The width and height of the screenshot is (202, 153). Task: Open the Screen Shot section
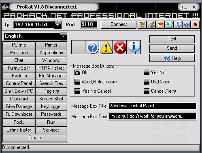pyautogui.click(x=51, y=99)
